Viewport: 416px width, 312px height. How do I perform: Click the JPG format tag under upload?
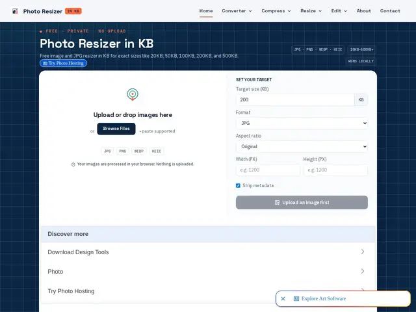[x=107, y=151]
